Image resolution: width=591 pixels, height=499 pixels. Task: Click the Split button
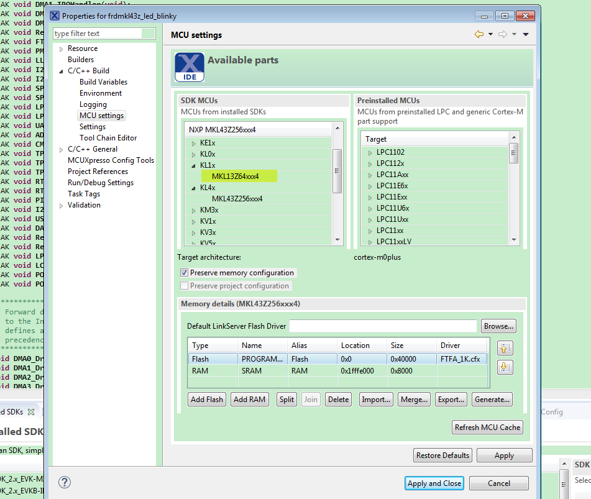(x=286, y=400)
